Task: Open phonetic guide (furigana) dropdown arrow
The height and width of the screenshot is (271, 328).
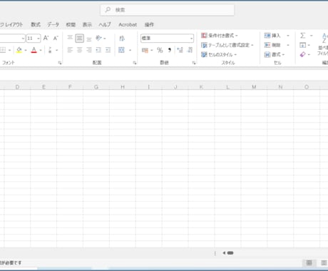Action: (57, 50)
